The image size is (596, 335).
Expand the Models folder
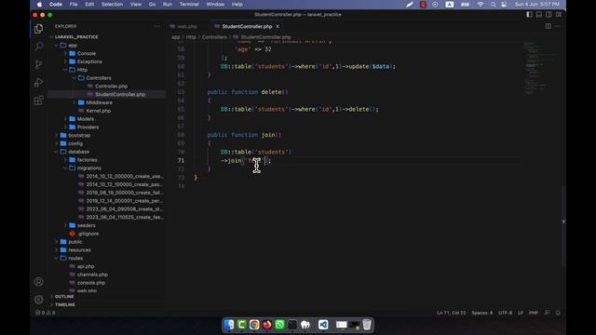(x=85, y=119)
